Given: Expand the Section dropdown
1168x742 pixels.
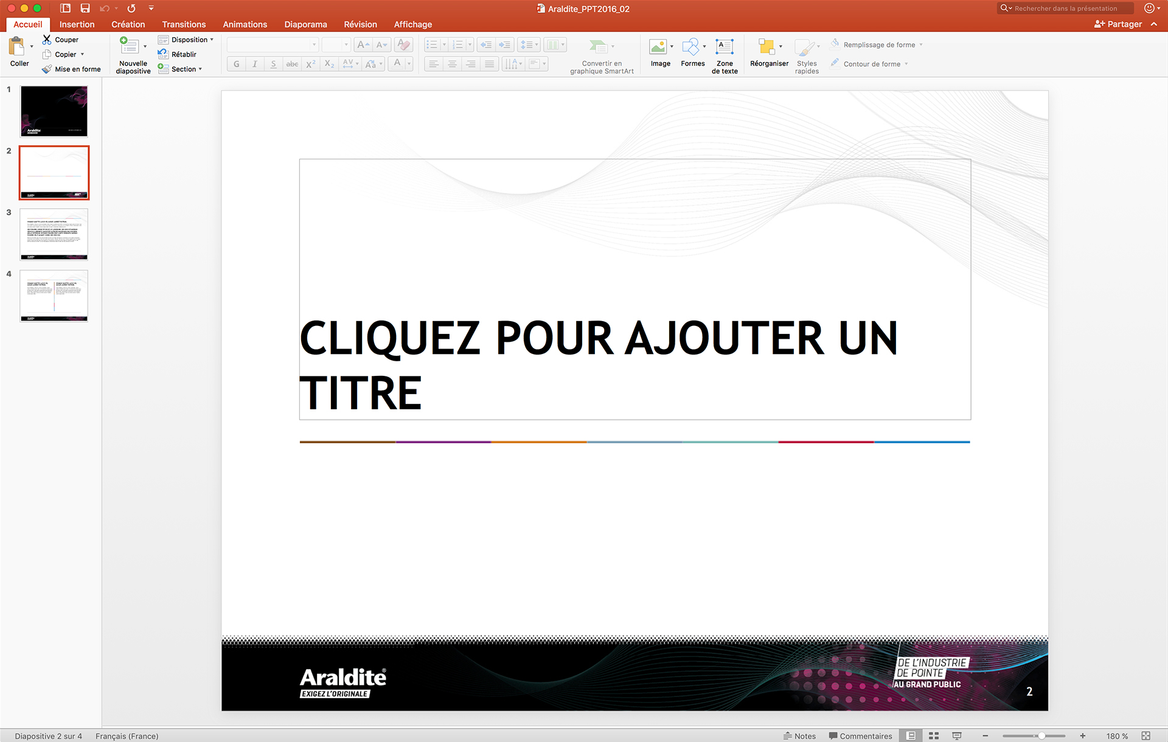Looking at the screenshot, I should pos(180,69).
